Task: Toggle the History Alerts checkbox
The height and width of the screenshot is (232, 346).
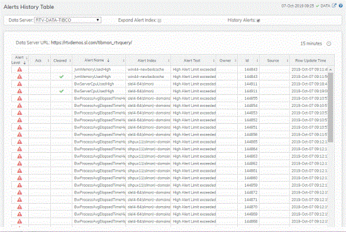Action: (x=259, y=21)
